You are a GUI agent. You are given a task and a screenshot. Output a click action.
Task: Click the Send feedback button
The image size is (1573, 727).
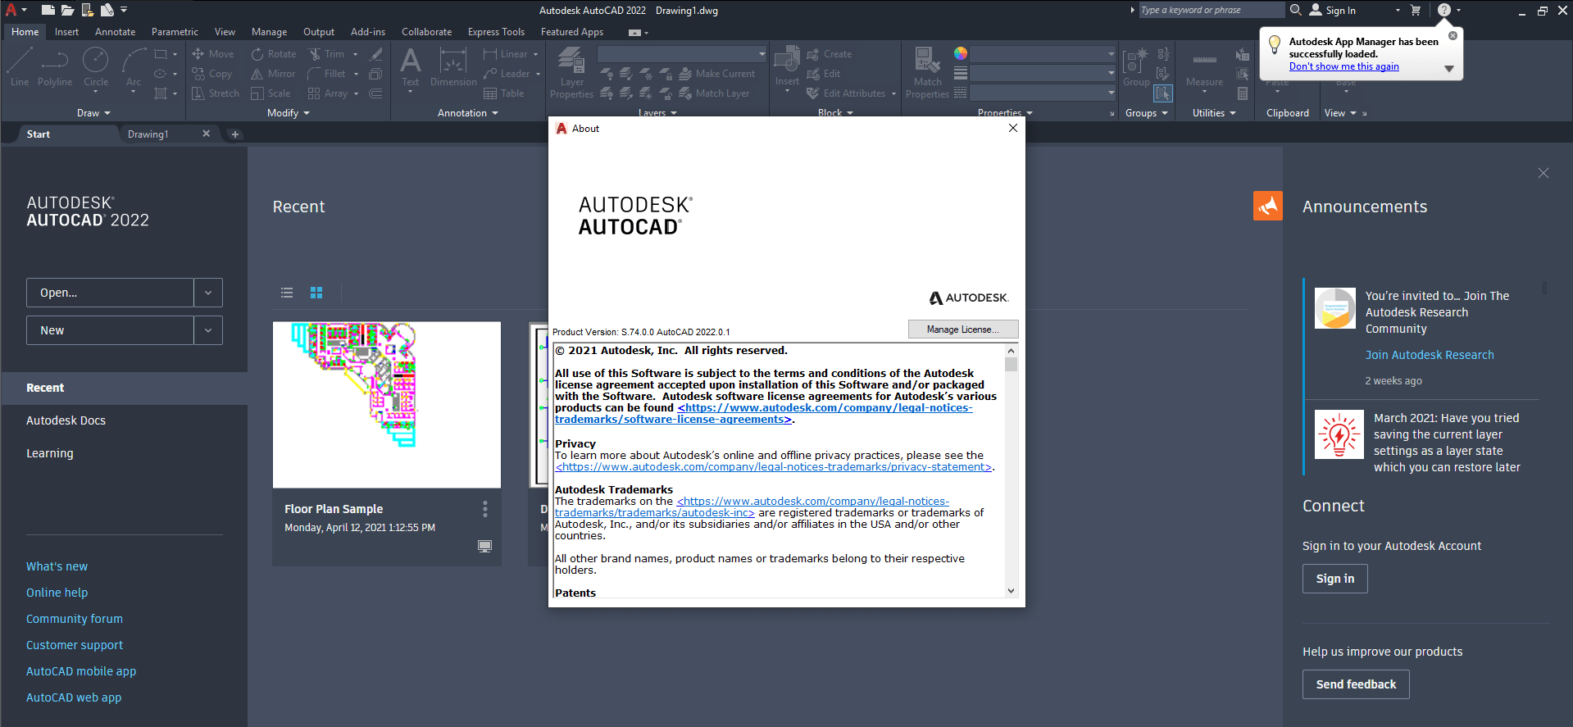[x=1356, y=684]
